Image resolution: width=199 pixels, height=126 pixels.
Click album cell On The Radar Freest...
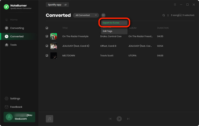(x=140, y=36)
